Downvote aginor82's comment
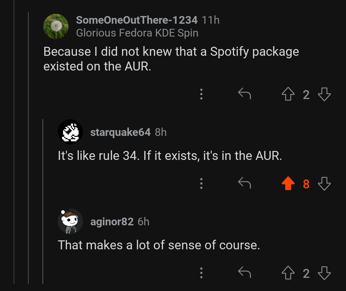The image size is (346, 291). [324, 273]
